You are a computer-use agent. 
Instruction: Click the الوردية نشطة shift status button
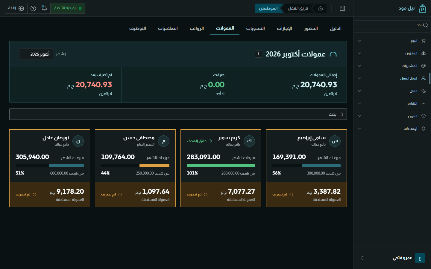pos(68,8)
